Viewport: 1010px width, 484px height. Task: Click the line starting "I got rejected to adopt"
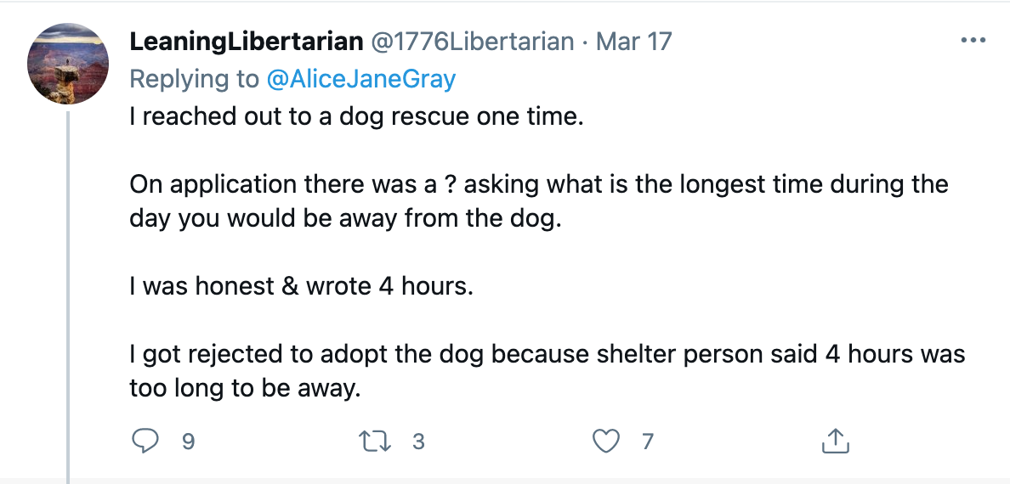(547, 353)
